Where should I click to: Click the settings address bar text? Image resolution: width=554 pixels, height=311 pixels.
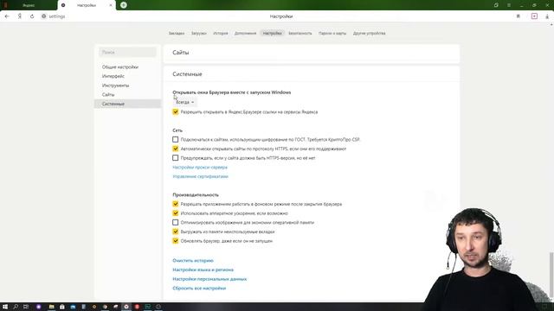(57, 16)
